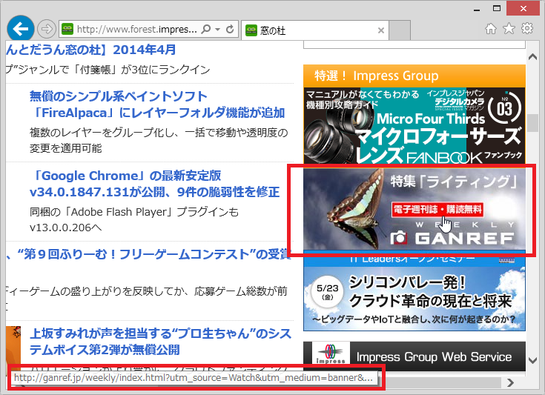The width and height of the screenshot is (545, 395).
Task: Click the address bar search magnifier icon
Action: coord(206,29)
